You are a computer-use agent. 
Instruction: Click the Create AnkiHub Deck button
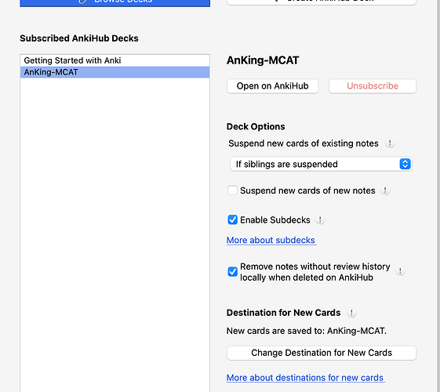pyautogui.click(x=322, y=2)
